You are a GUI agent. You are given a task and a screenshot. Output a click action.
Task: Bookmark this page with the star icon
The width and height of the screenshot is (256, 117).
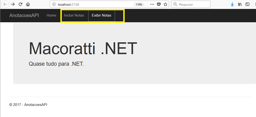pyautogui.click(x=165, y=4)
